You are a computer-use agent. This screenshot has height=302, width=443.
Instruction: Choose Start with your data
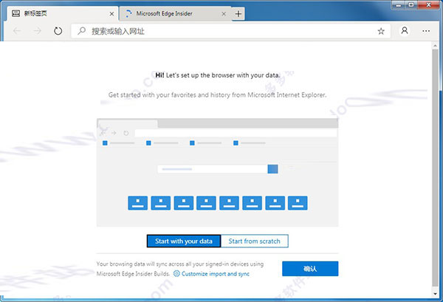(184, 241)
